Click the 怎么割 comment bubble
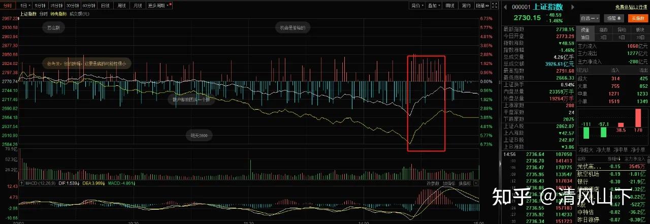Image resolution: width=650 pixels, height=224 pixels. (54, 27)
